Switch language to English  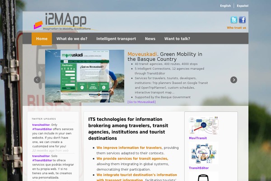[x=225, y=6]
